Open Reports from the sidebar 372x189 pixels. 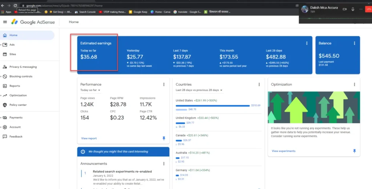pyautogui.click(x=15, y=86)
